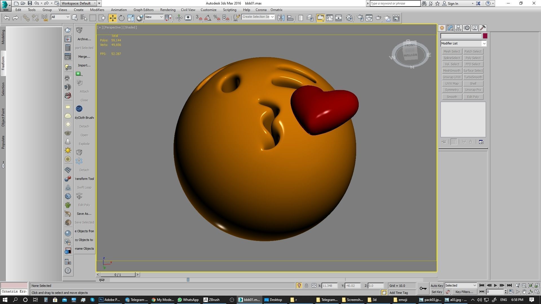Toggle 3D Snaps on
The width and height of the screenshot is (541, 304).
[x=199, y=18]
